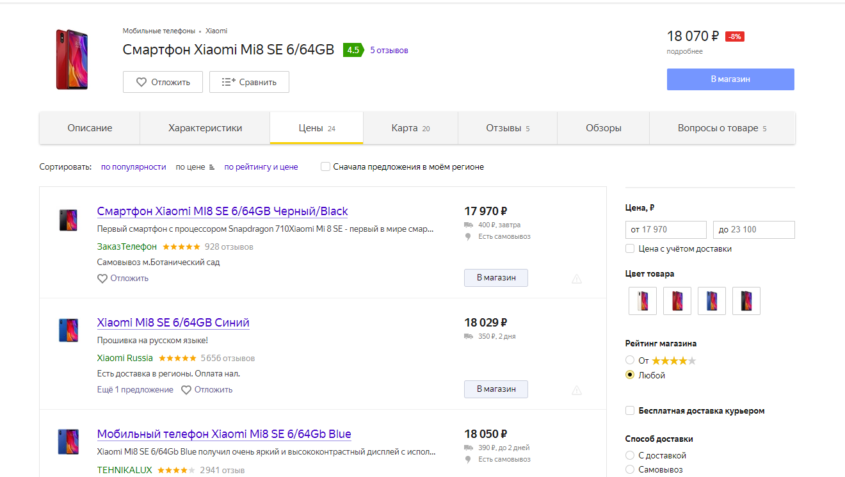Sort offers by по рейтингу и цене

(x=261, y=167)
